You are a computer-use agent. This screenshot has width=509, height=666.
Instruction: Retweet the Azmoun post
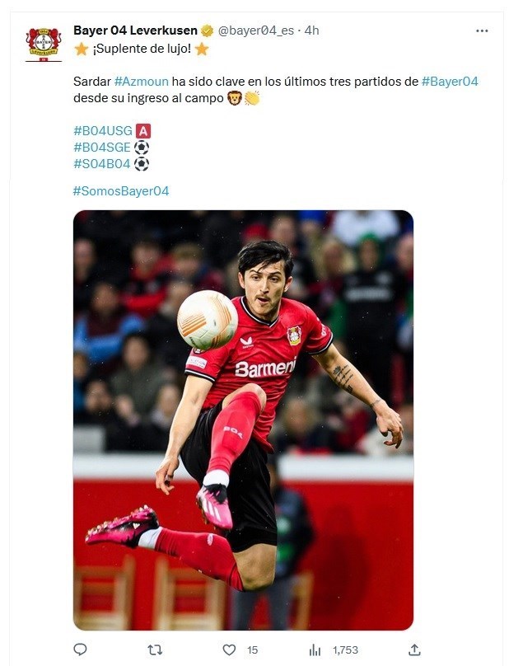point(155,650)
